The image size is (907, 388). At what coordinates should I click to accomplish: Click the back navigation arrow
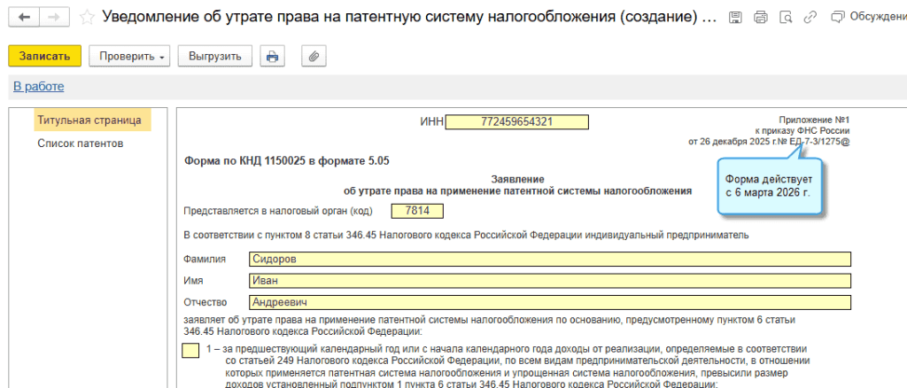tap(24, 17)
